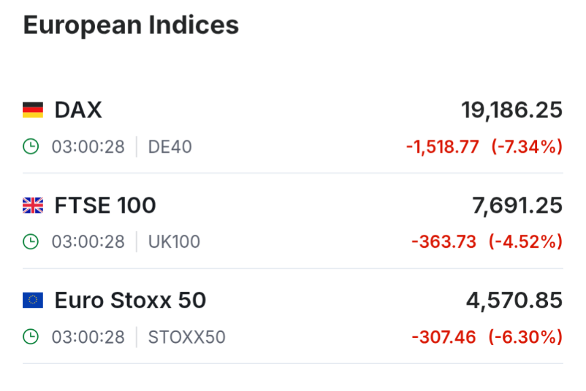Screen dimensions: 586x391
Task: Click the DAX percent change (-7.34%)
Action: point(527,147)
